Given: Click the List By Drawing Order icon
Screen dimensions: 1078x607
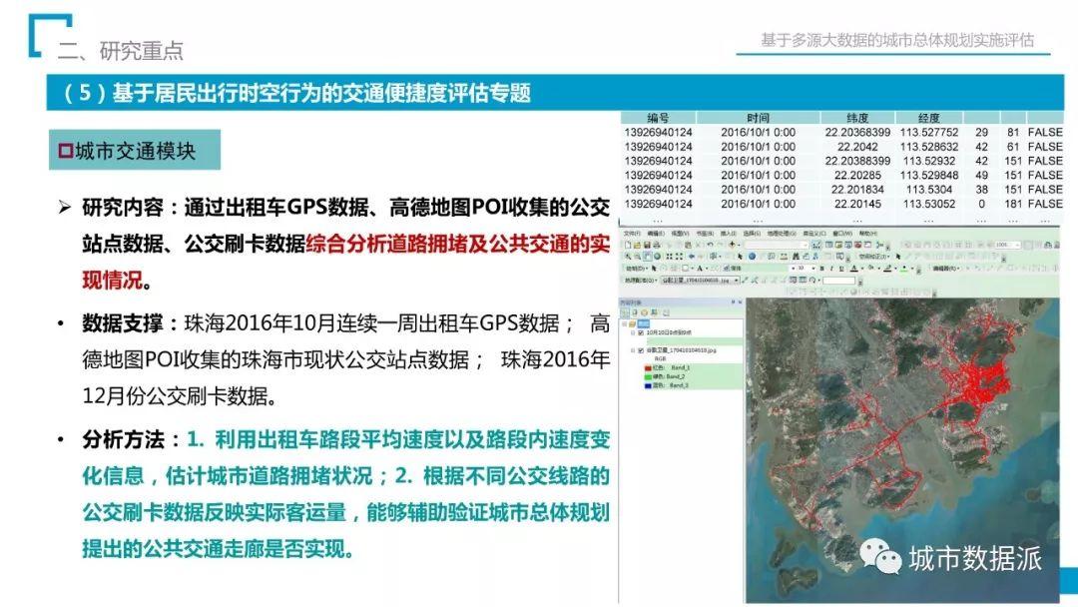Looking at the screenshot, I should [625, 312].
